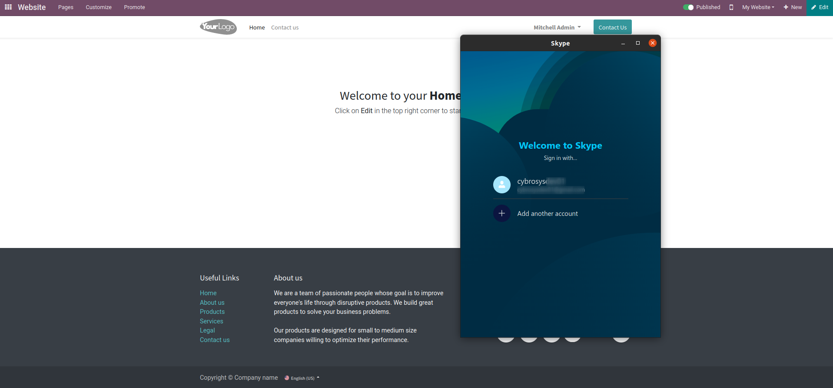833x388 pixels.
Task: Follow the Products footer link
Action: click(x=212, y=312)
